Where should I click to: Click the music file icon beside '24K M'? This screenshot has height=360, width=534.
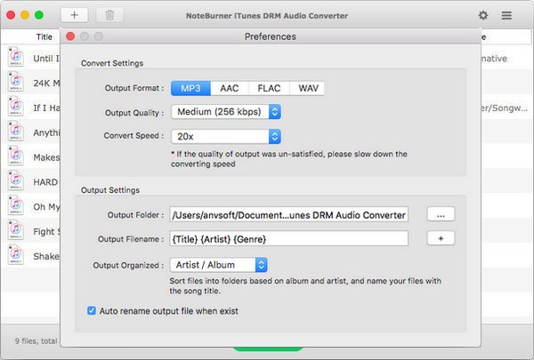tap(16, 82)
